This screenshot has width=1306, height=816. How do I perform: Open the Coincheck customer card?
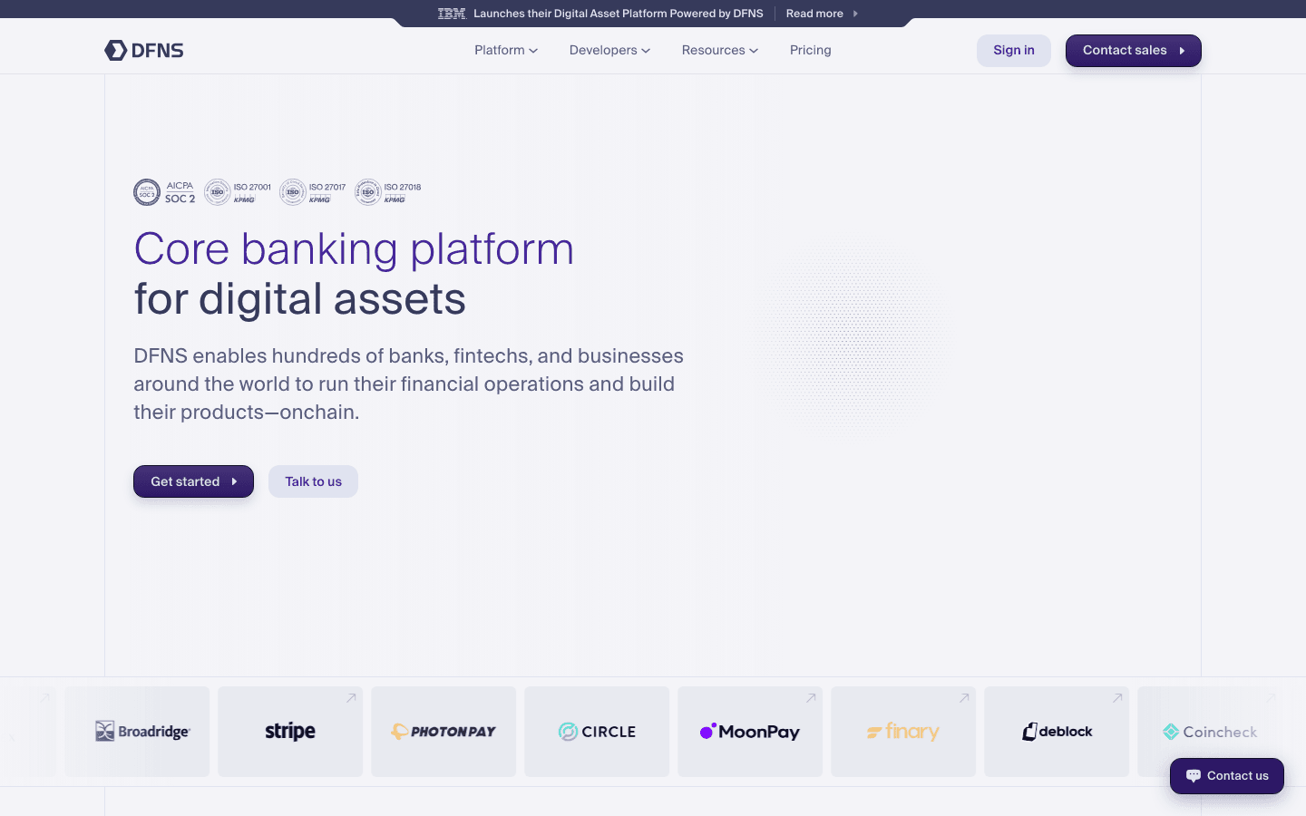pyautogui.click(x=1210, y=732)
